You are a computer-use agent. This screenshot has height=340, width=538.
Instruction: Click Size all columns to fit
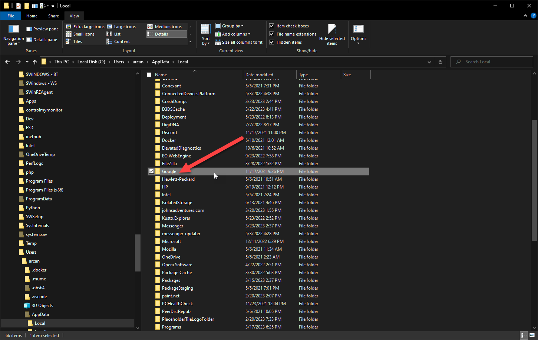tap(239, 42)
